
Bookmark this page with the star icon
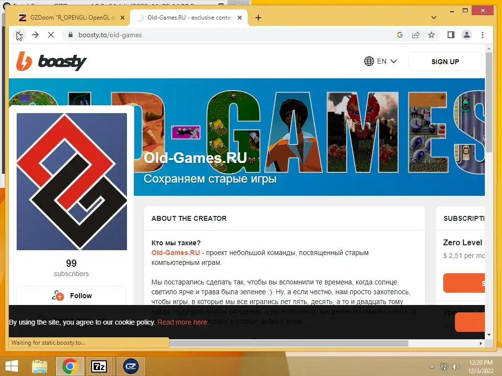click(431, 35)
